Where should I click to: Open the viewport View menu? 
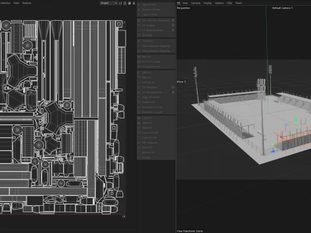pyautogui.click(x=185, y=3)
